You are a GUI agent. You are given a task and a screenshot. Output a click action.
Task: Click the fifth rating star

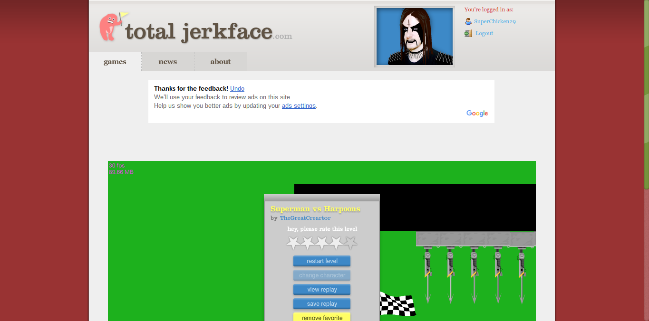(351, 242)
